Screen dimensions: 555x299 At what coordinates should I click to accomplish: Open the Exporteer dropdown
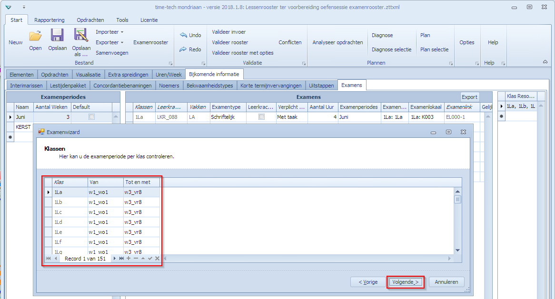(109, 42)
